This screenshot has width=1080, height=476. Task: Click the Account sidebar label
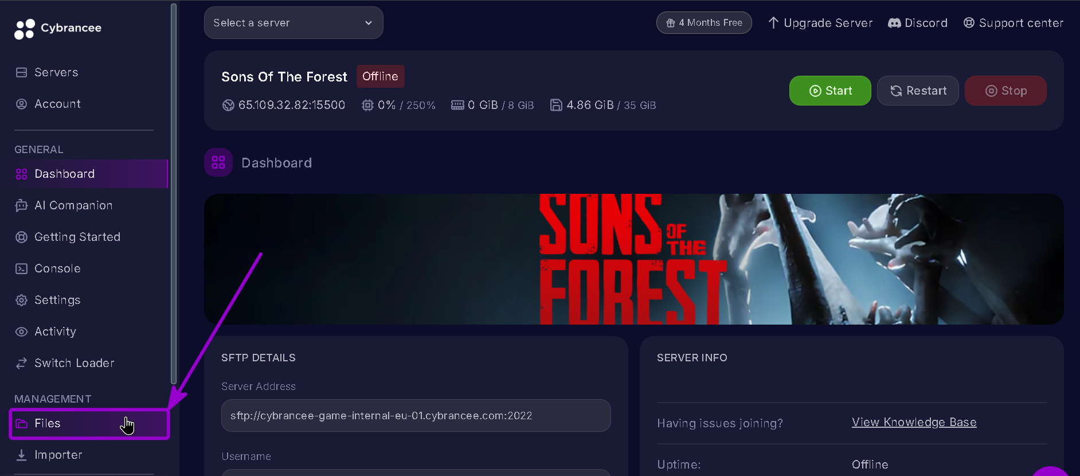coord(57,104)
